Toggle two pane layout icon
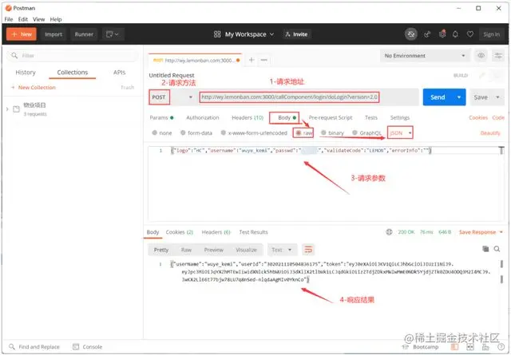511x355 pixels. click(470, 347)
